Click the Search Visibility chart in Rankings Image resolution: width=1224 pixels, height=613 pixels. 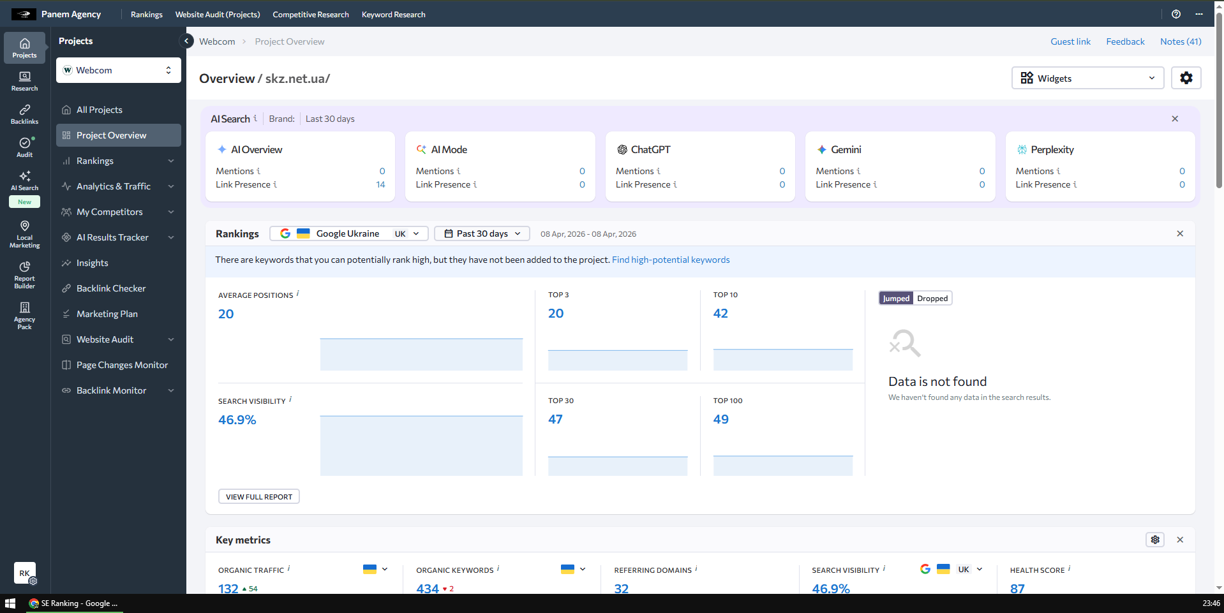pos(421,445)
